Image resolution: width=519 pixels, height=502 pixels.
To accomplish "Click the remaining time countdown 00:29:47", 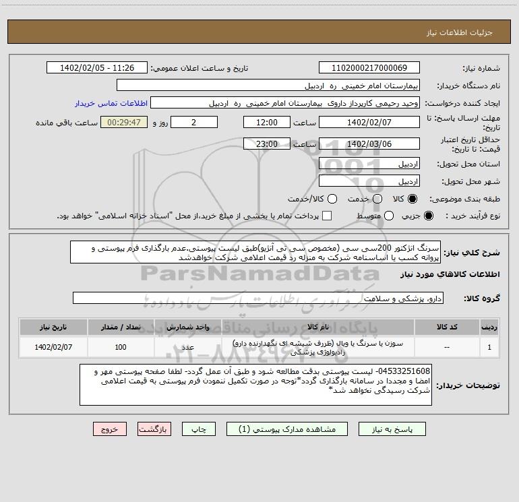I will point(124,122).
